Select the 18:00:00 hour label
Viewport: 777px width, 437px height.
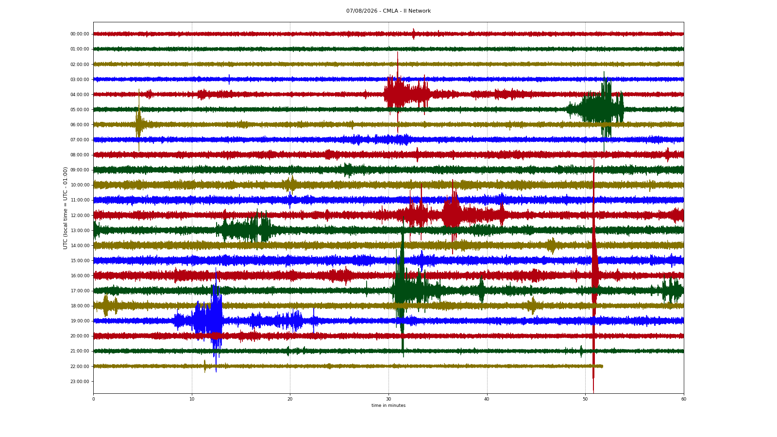click(x=80, y=305)
